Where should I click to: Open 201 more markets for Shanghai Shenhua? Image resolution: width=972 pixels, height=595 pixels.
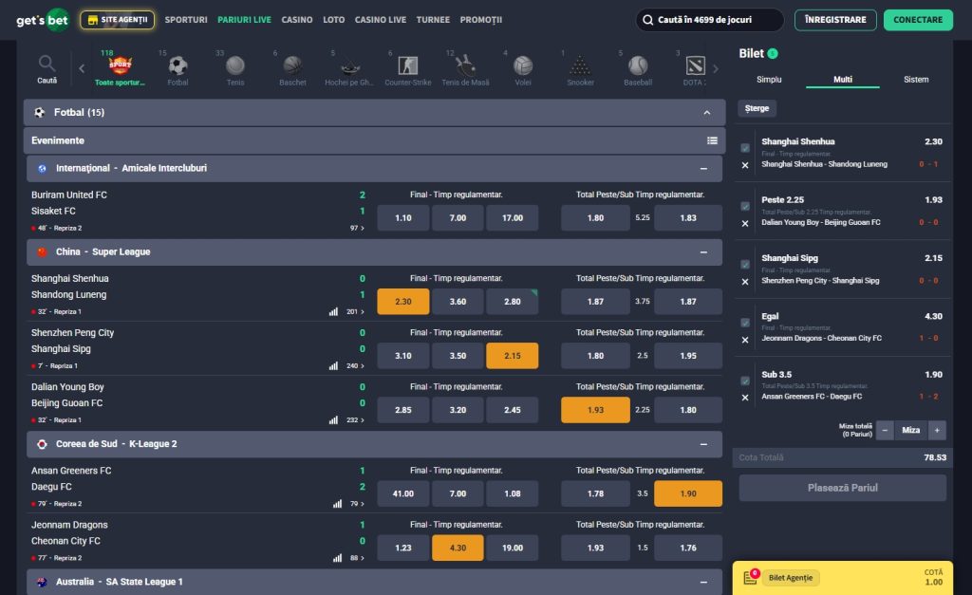pyautogui.click(x=355, y=312)
